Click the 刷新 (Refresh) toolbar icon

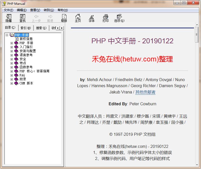[x=64, y=17]
